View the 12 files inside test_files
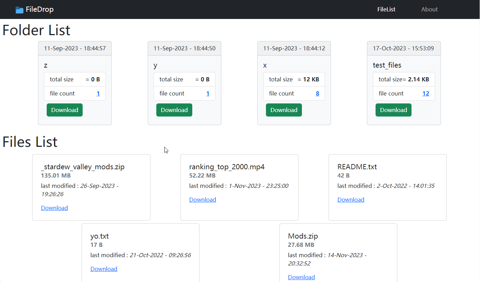The image size is (480, 282). click(426, 93)
